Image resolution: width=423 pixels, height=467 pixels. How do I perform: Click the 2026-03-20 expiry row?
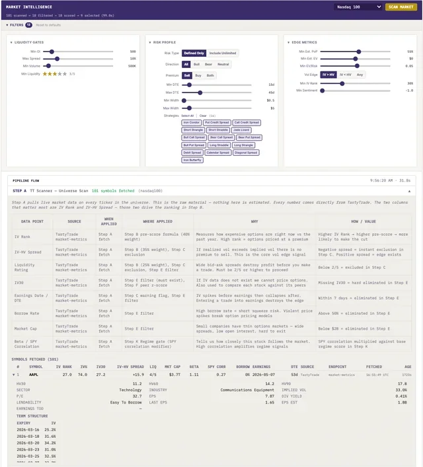(x=36, y=443)
